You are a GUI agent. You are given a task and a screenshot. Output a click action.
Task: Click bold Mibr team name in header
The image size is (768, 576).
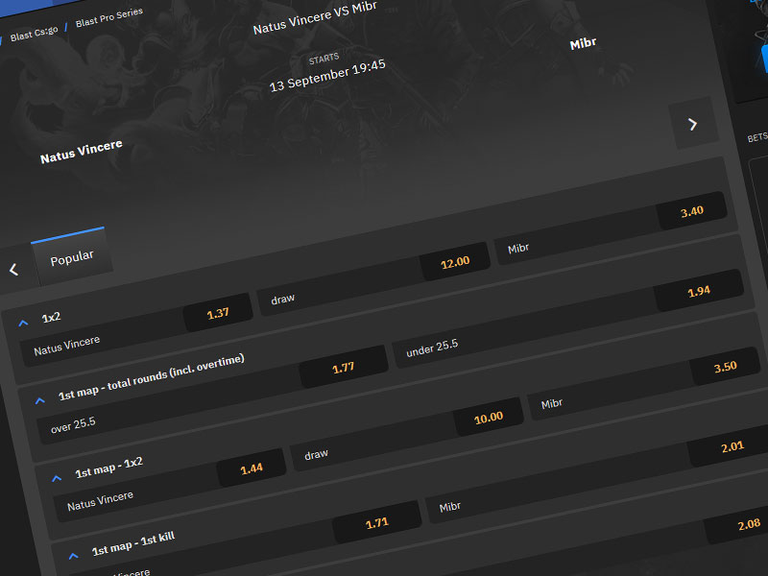[583, 43]
